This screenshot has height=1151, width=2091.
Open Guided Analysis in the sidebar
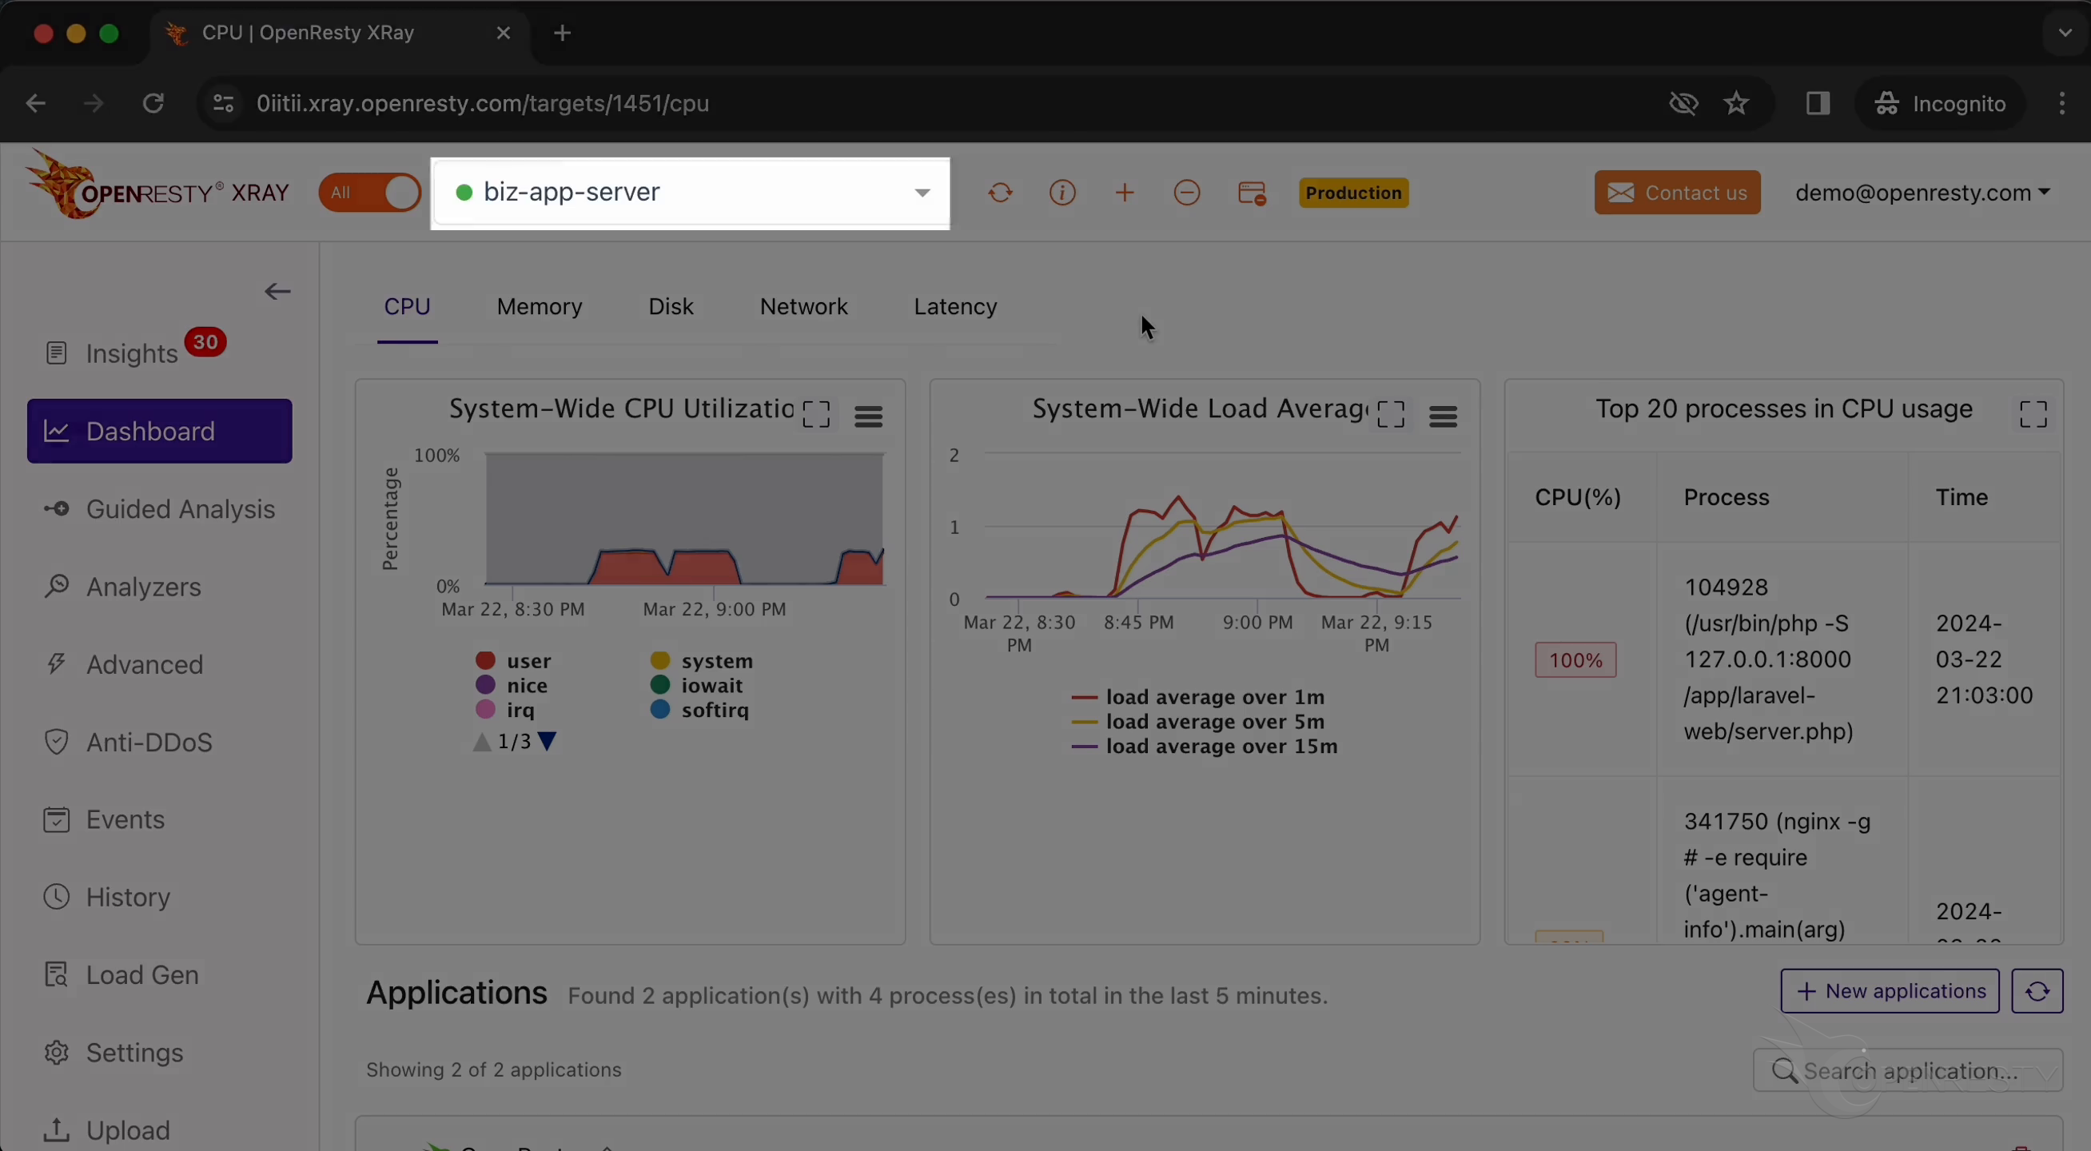point(160,509)
